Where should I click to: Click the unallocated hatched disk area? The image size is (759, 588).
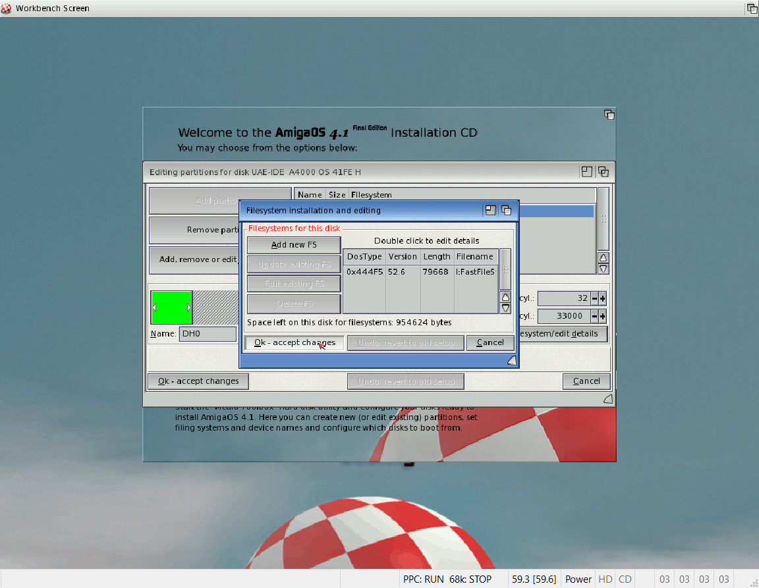pos(215,307)
